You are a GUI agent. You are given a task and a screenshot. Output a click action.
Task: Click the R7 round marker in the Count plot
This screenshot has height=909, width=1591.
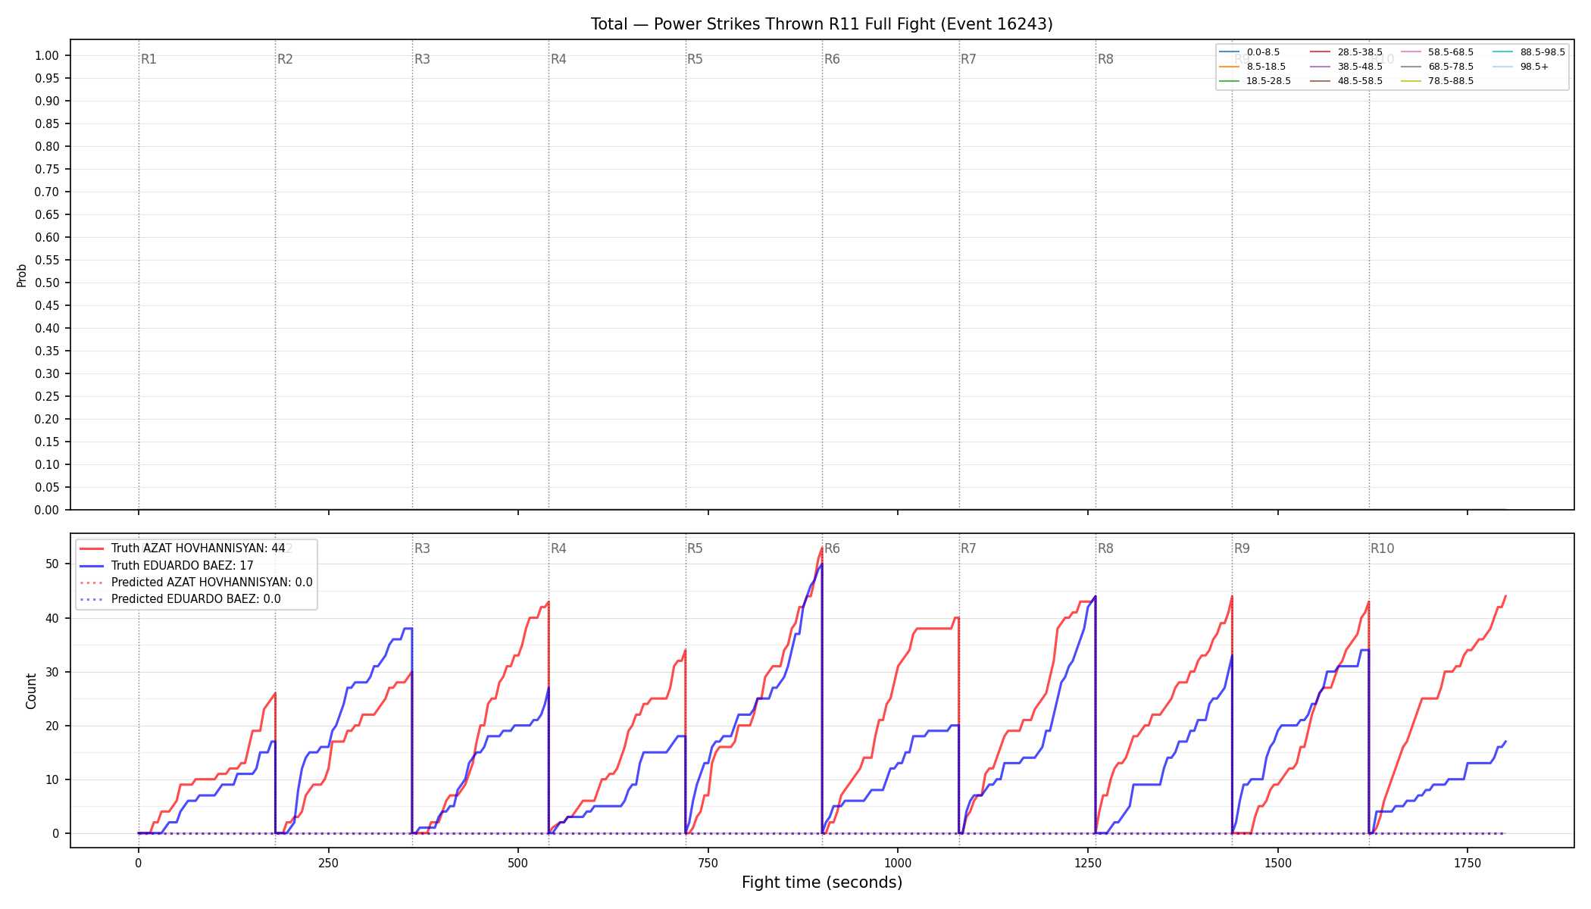(968, 548)
